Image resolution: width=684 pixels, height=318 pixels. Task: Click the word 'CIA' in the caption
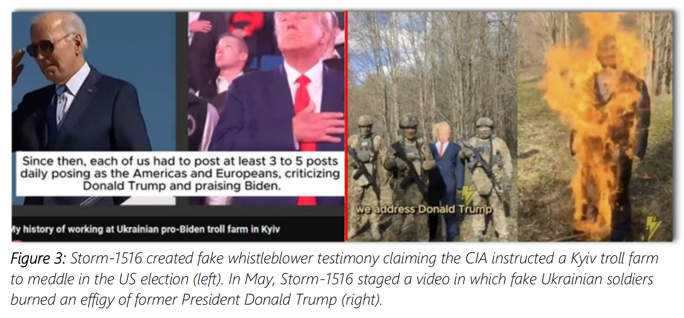[x=476, y=259]
